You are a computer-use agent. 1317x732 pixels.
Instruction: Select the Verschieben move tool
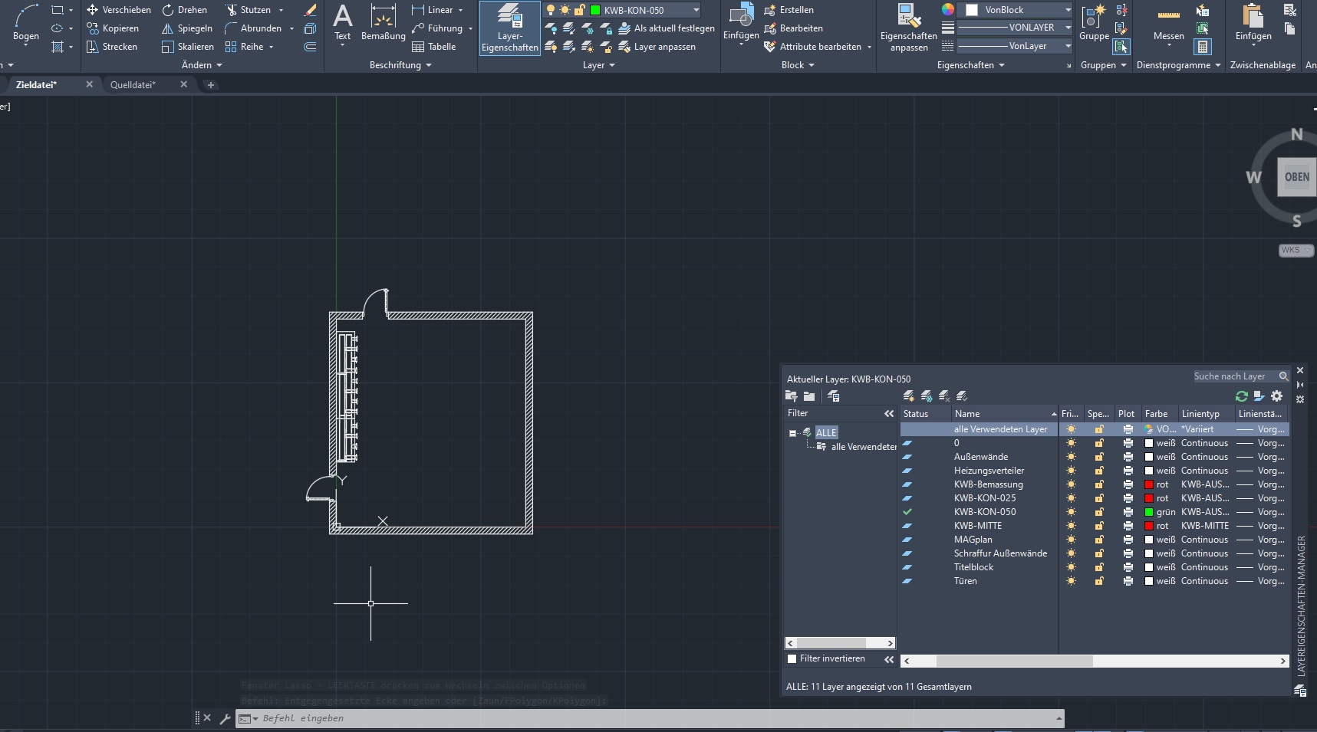119,10
